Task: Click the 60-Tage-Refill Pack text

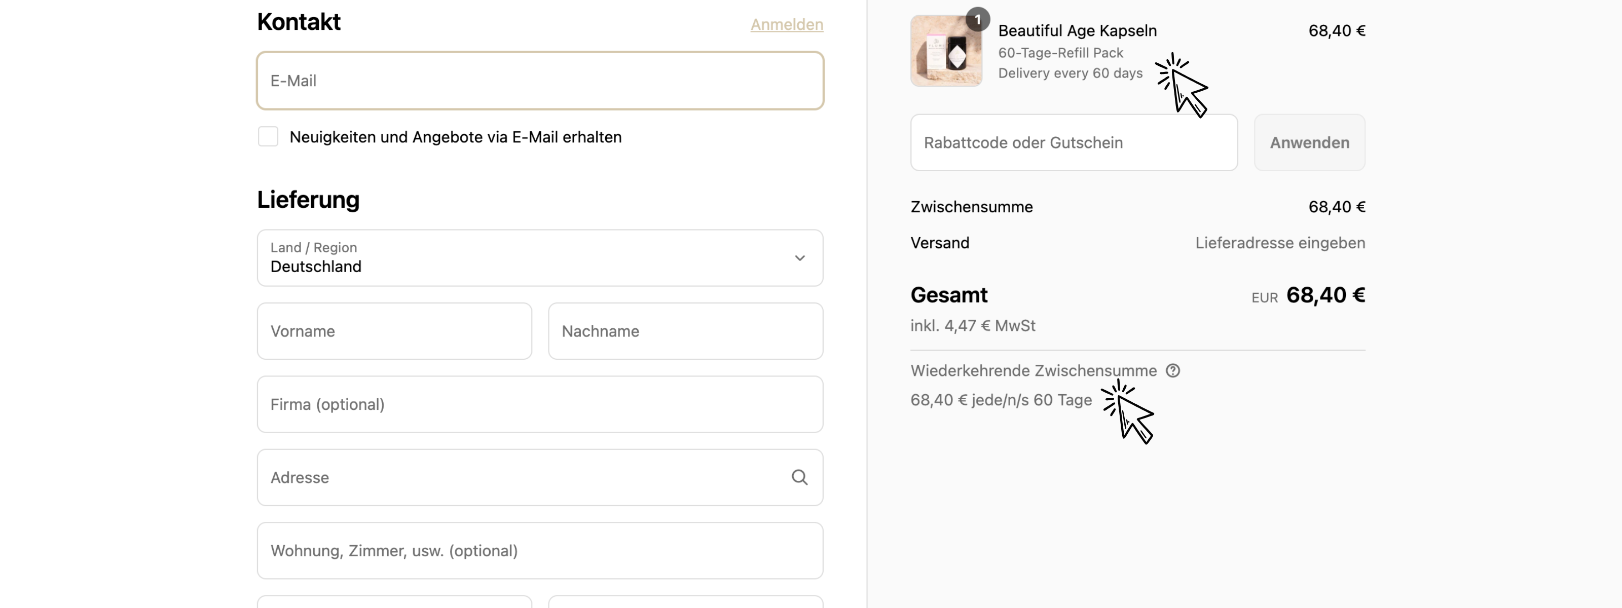Action: pyautogui.click(x=1061, y=53)
